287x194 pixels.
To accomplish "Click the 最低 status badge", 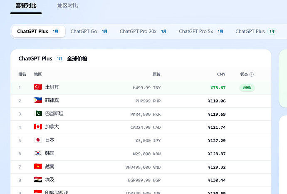I will [247, 87].
